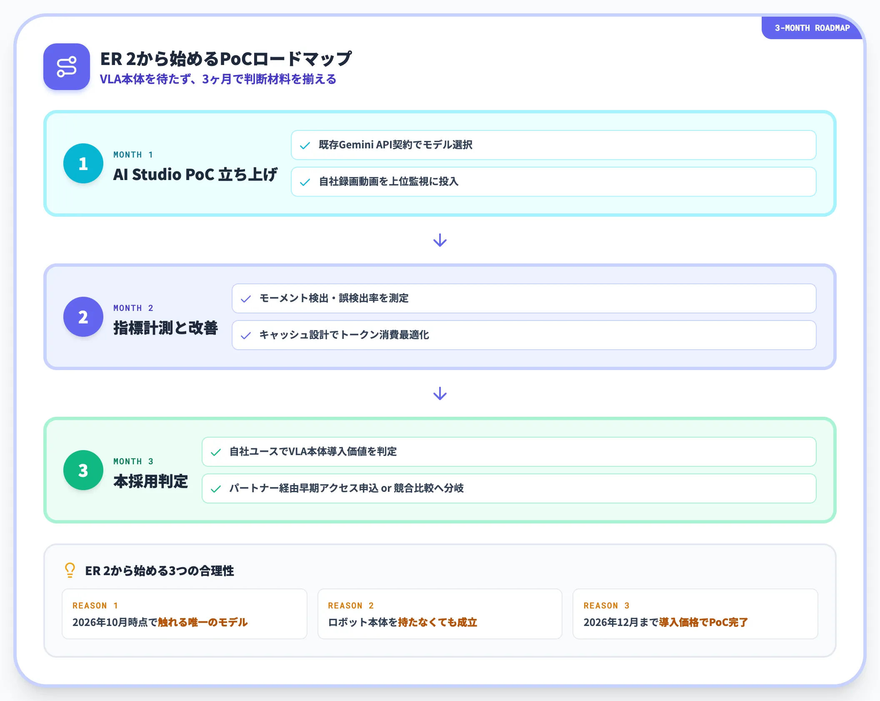Click the subtitle VLA本体を待たず、3ヶ月で判断材料を揃える

pos(218,79)
